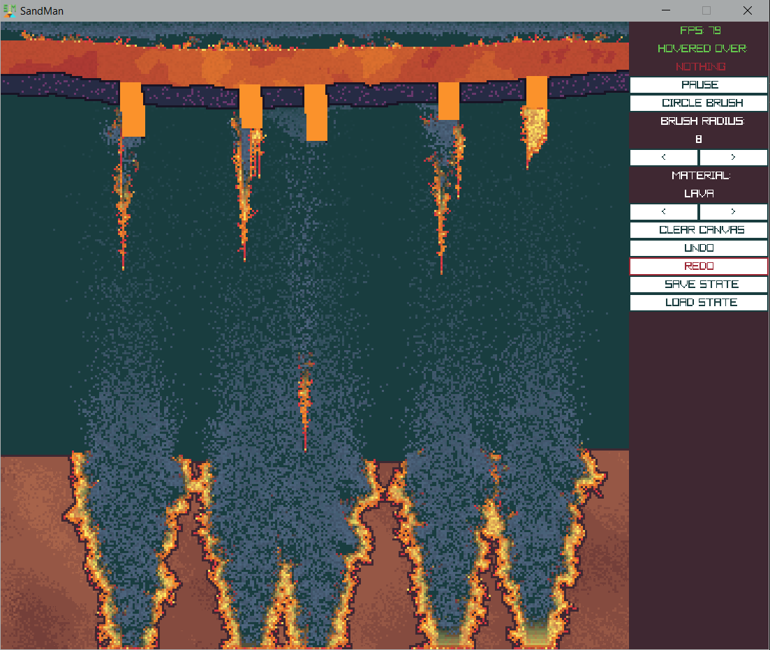Viewport: 770px width, 650px height.
Task: Undo the last canvas action
Action: 699,248
